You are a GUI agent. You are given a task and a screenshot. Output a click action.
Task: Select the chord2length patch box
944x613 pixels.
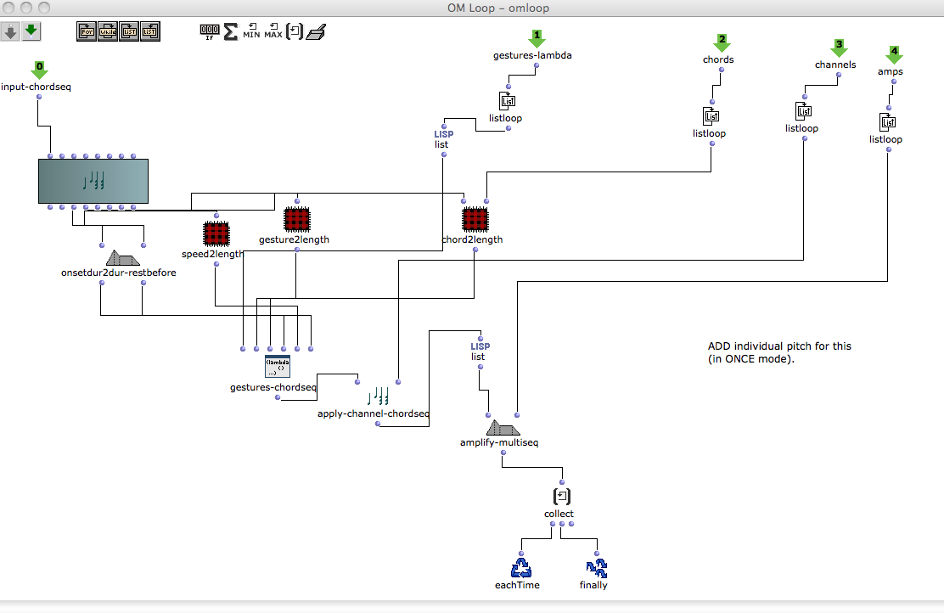pos(475,220)
